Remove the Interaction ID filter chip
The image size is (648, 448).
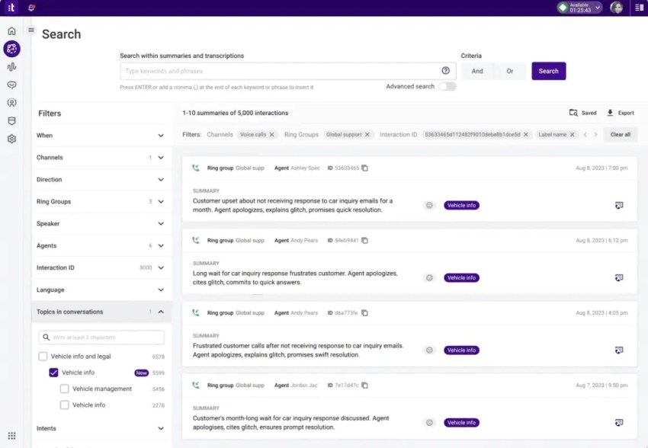(x=526, y=135)
